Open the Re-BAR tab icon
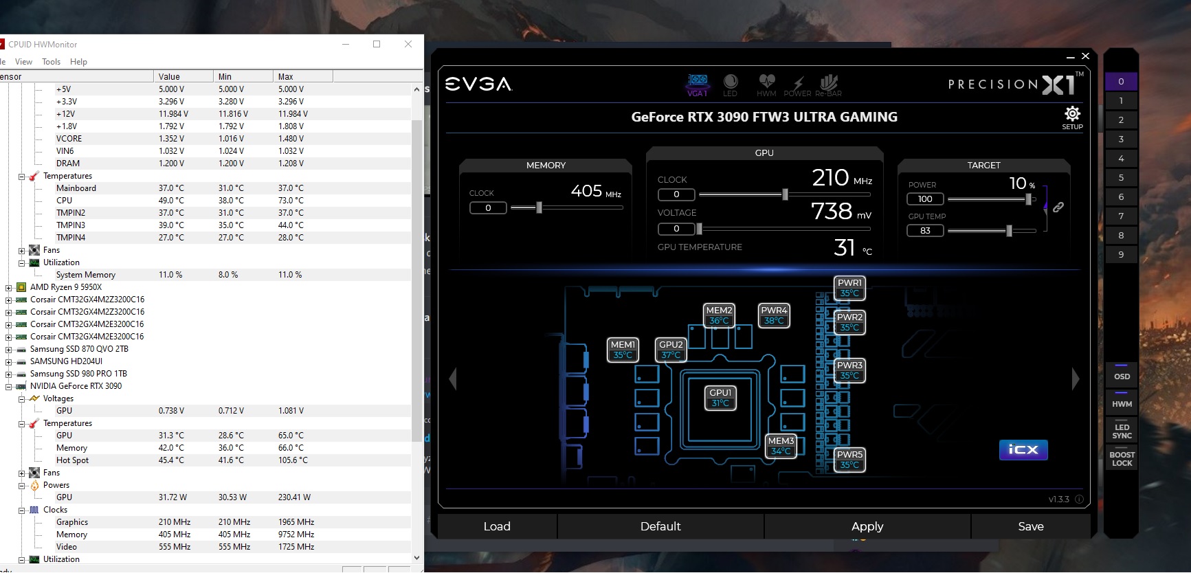Screen dimensions: 1191x573 (x=828, y=85)
